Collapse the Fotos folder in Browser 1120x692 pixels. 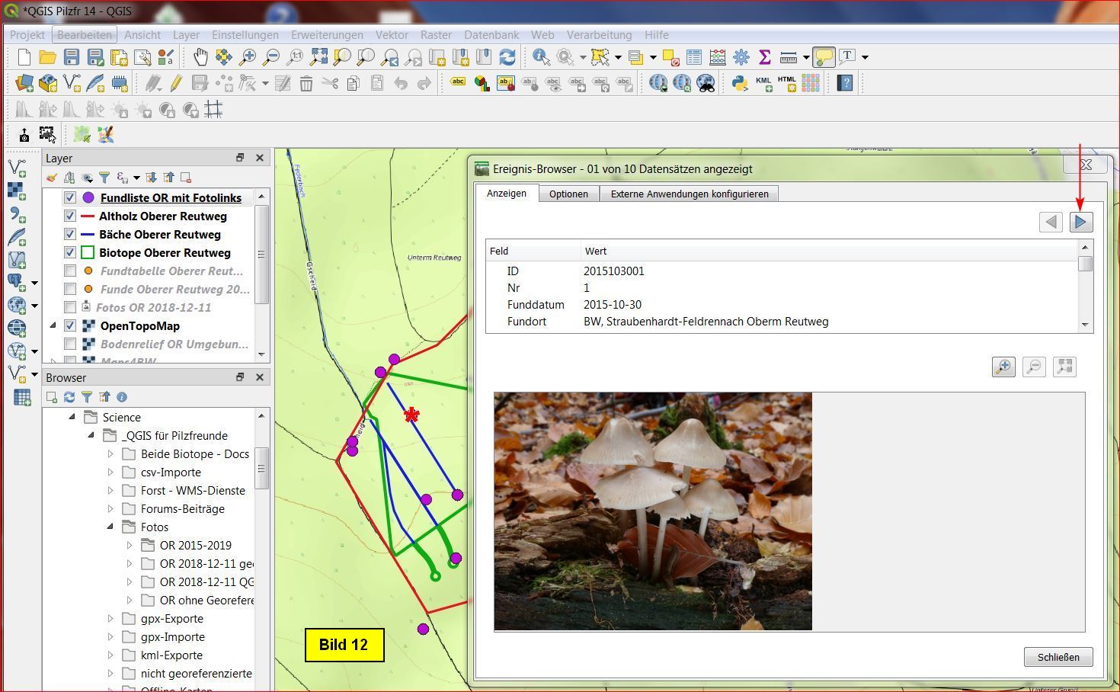click(110, 527)
